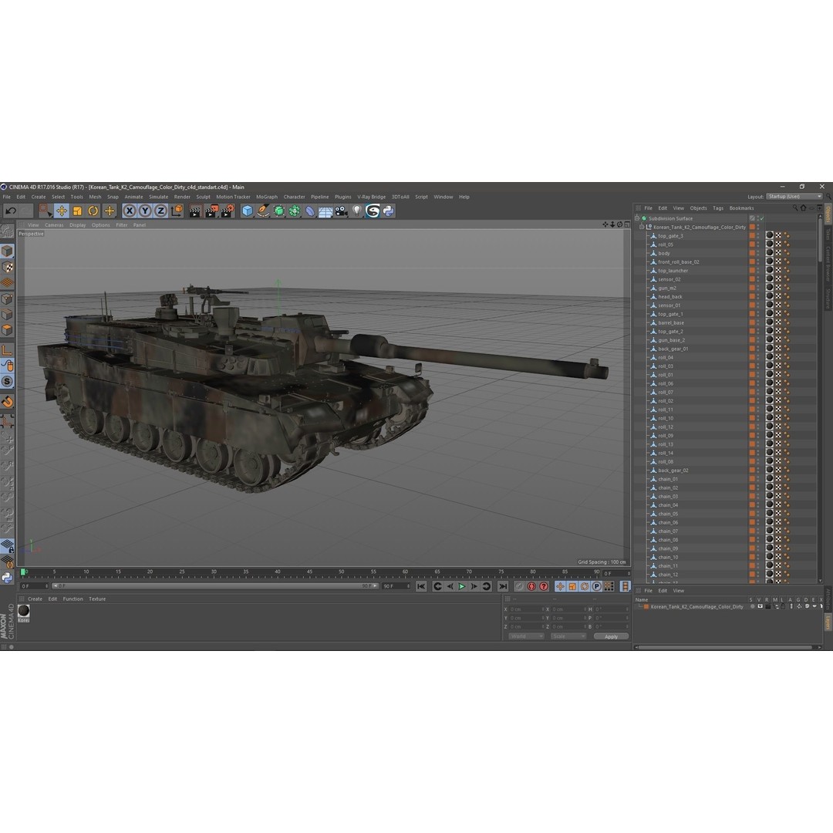Select the back_gear_01 object
This screenshot has height=833, width=833.
pyautogui.click(x=673, y=349)
